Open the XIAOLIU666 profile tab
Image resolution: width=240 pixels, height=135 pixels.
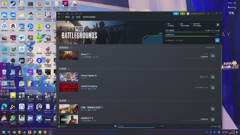click(89, 17)
